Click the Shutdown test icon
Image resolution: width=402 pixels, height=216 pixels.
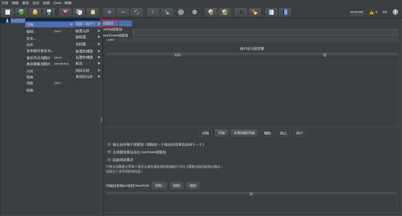(x=194, y=12)
